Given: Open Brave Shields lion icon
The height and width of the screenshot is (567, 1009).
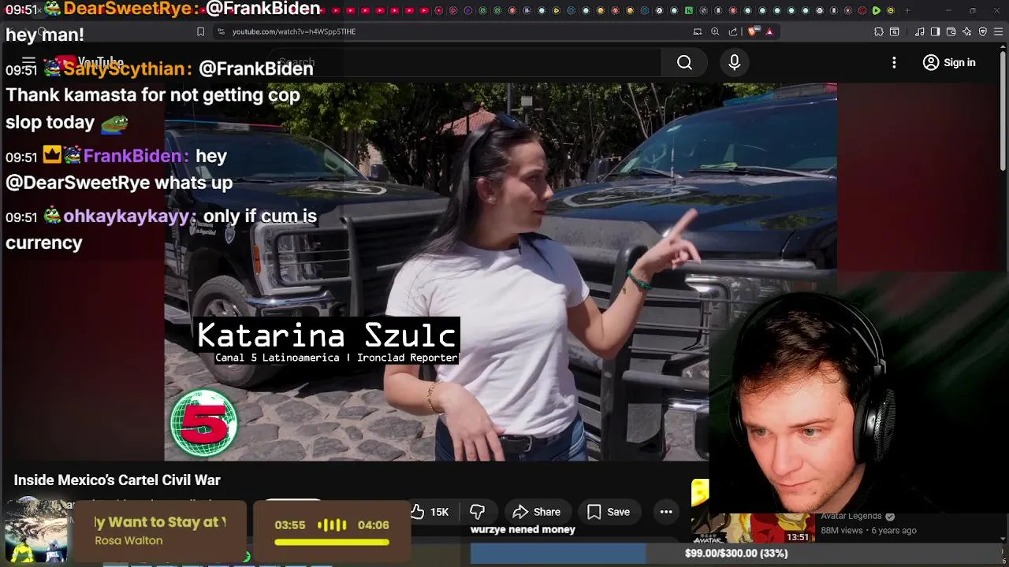Looking at the screenshot, I should pyautogui.click(x=752, y=31).
